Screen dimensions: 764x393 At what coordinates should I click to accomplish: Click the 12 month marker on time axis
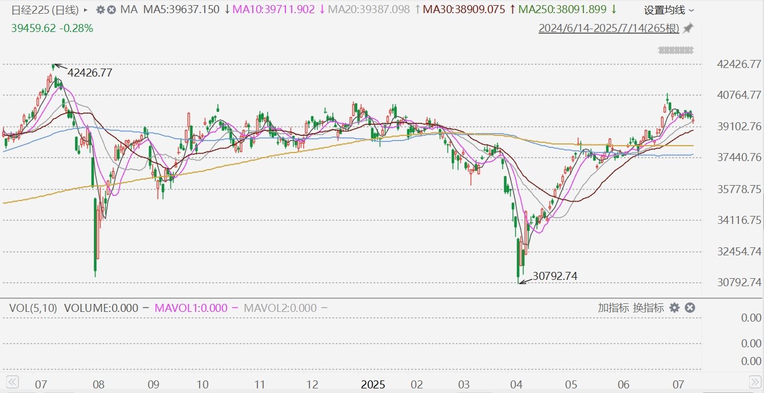pyautogui.click(x=312, y=385)
